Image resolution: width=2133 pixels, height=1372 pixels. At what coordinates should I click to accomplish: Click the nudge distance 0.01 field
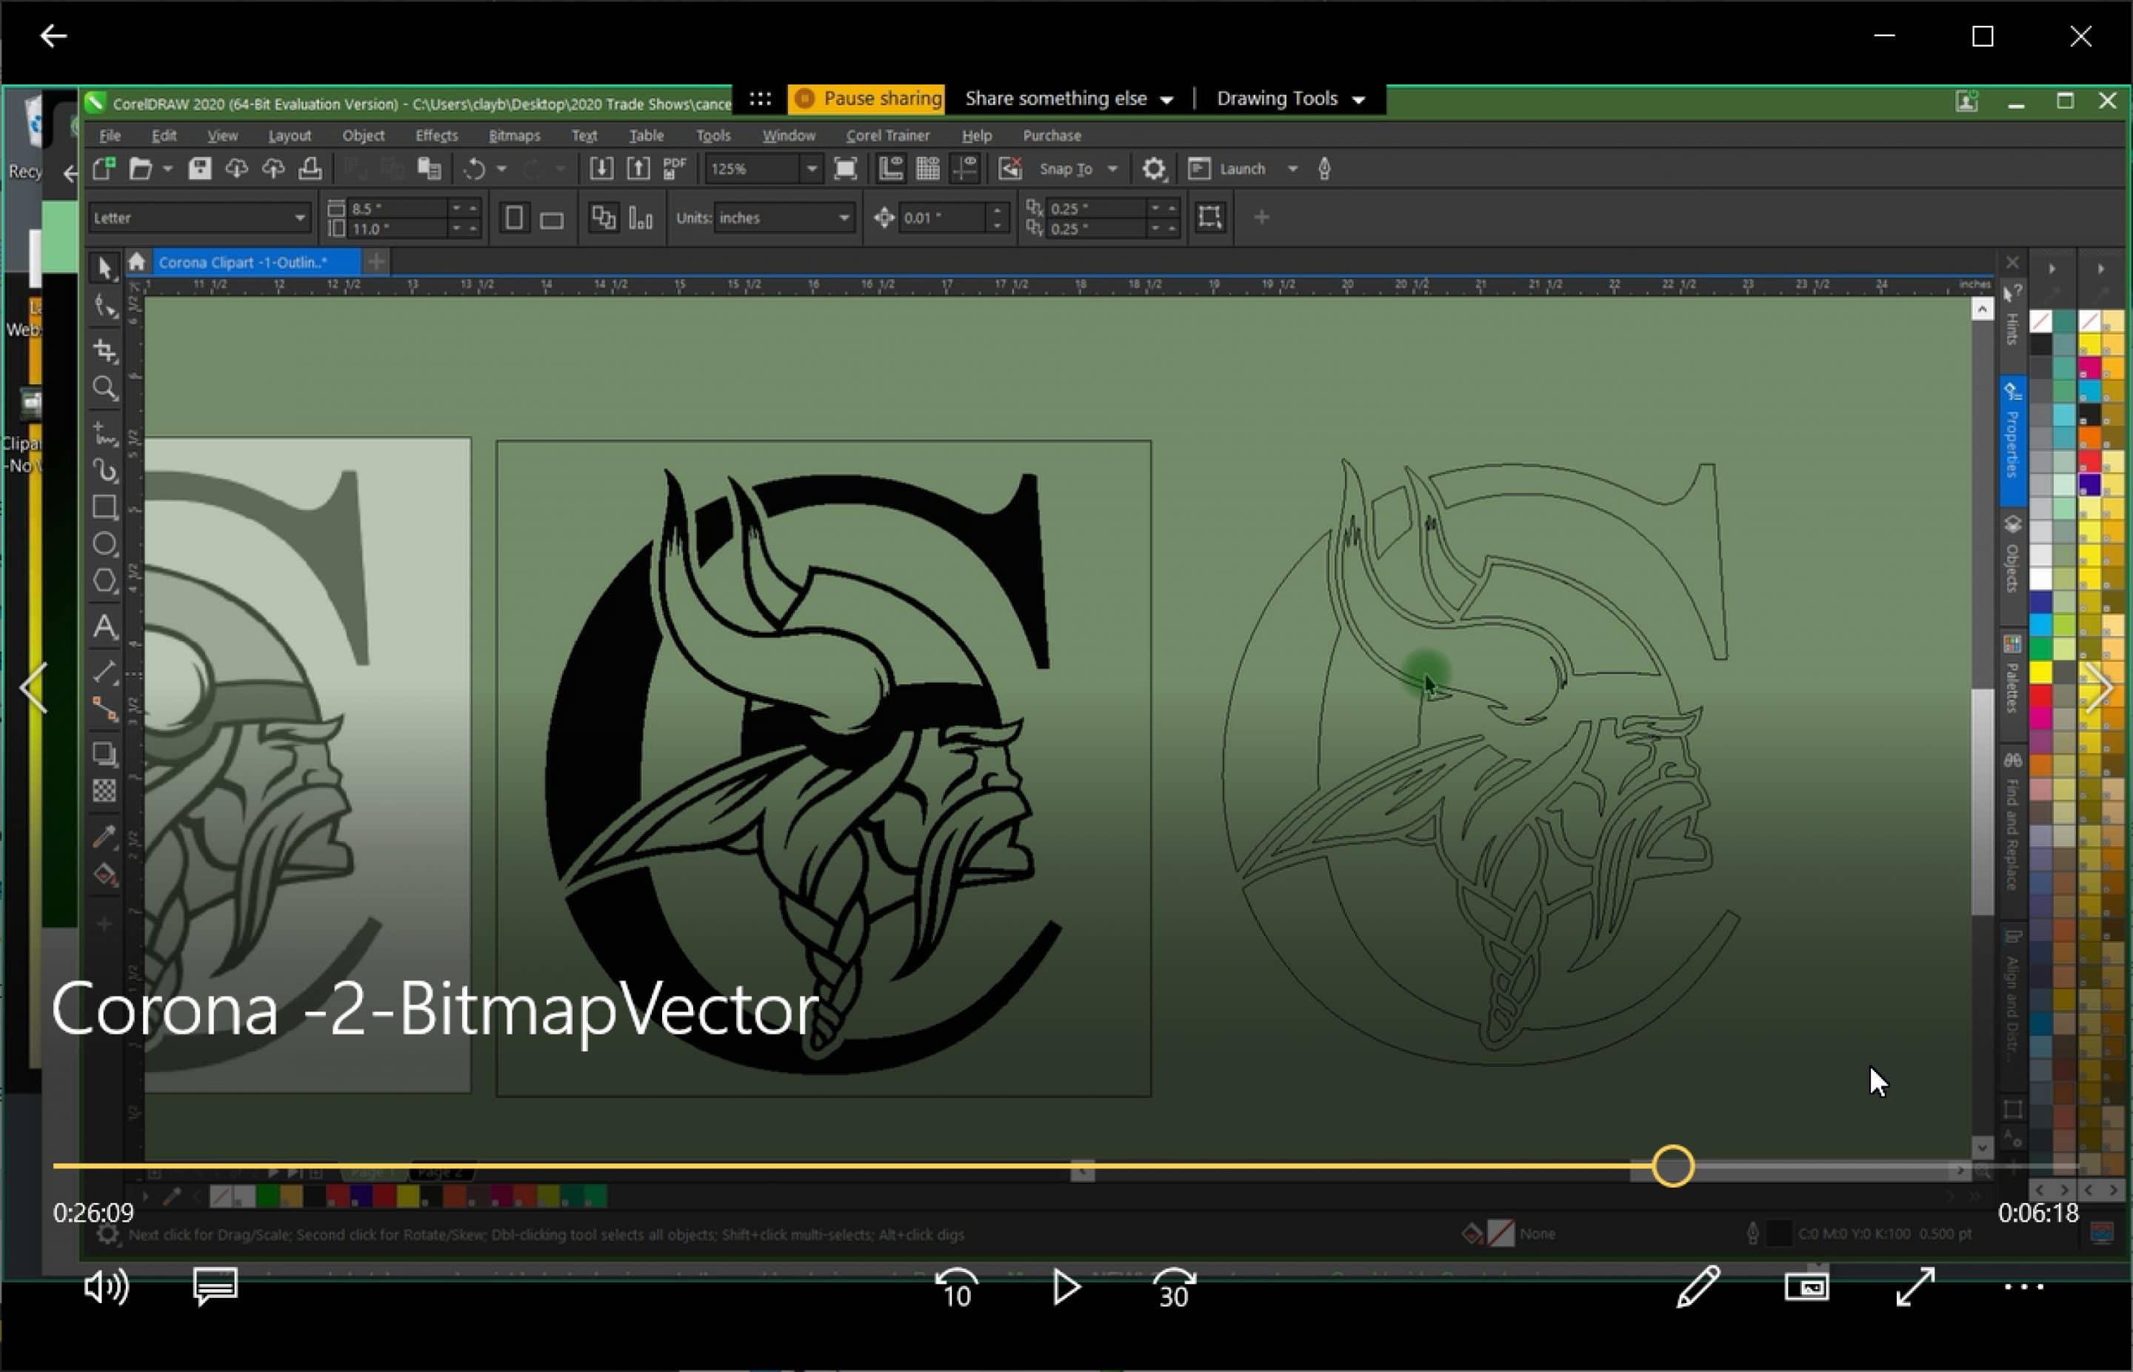941,218
